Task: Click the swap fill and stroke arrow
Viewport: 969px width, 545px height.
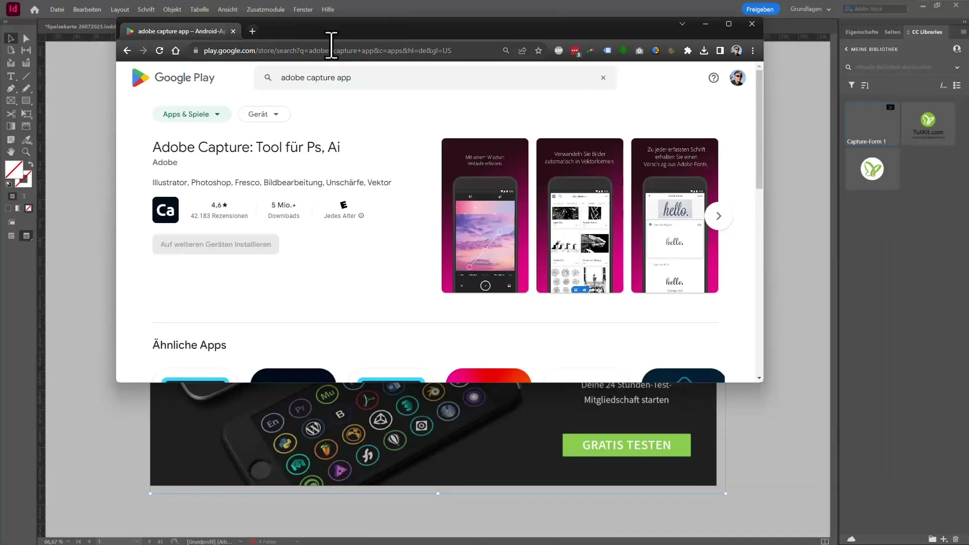Action: tap(30, 164)
